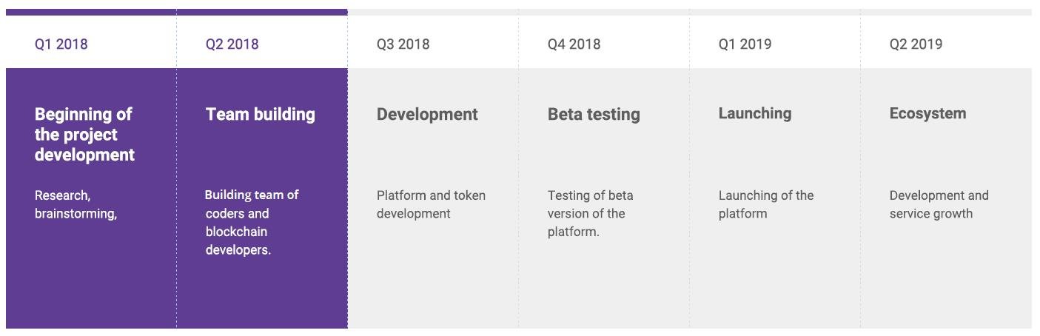Click the 'Beginning of the project development' heading
Image resolution: width=1040 pixels, height=336 pixels.
click(84, 135)
